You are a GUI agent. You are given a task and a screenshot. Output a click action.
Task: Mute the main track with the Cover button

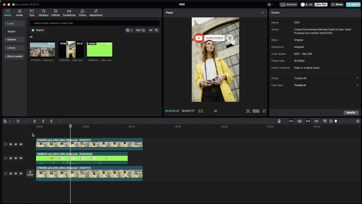[x=21, y=173]
